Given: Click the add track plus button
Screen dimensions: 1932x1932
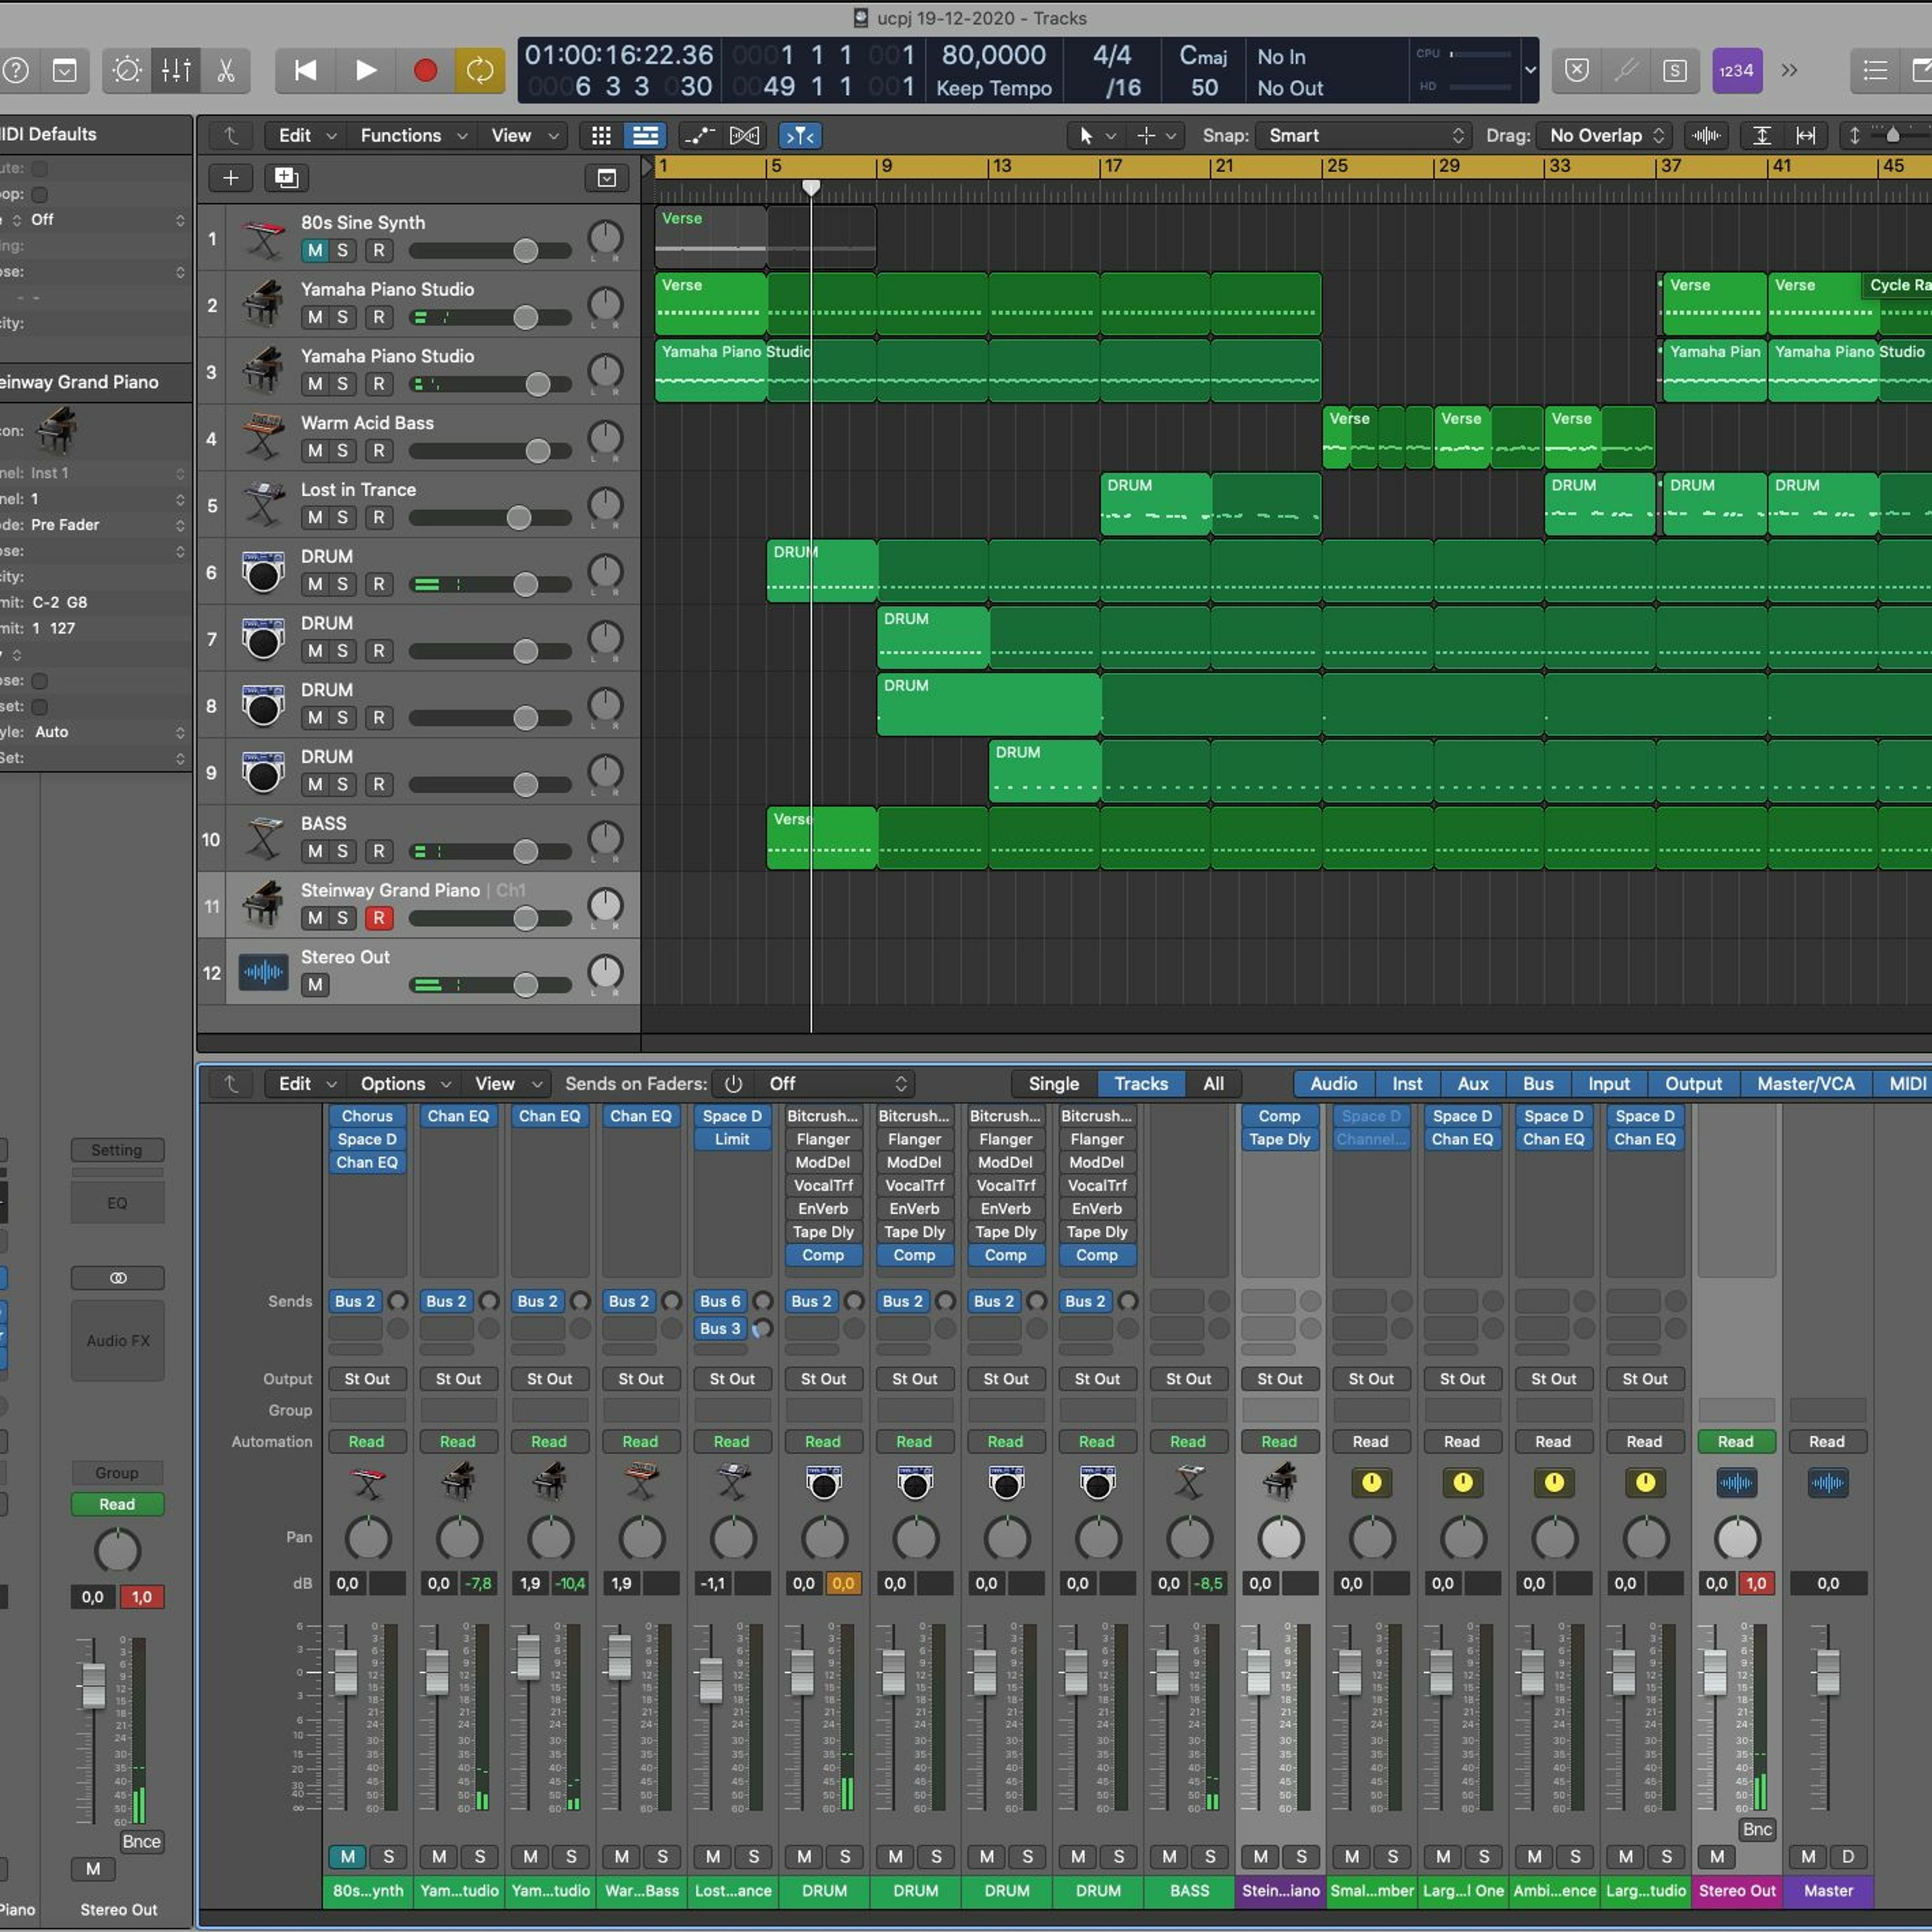Looking at the screenshot, I should [230, 178].
